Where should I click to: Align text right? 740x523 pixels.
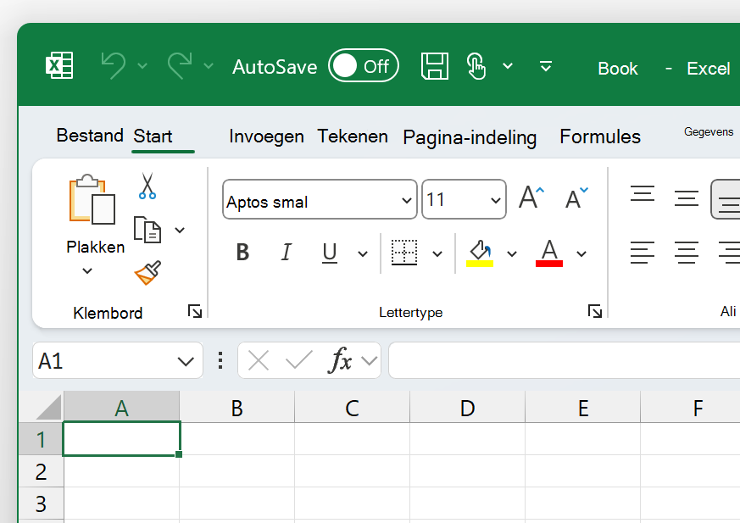pos(729,253)
